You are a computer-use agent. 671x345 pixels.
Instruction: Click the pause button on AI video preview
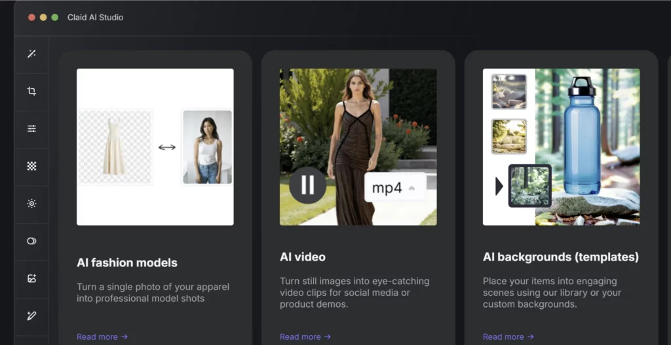(x=307, y=185)
